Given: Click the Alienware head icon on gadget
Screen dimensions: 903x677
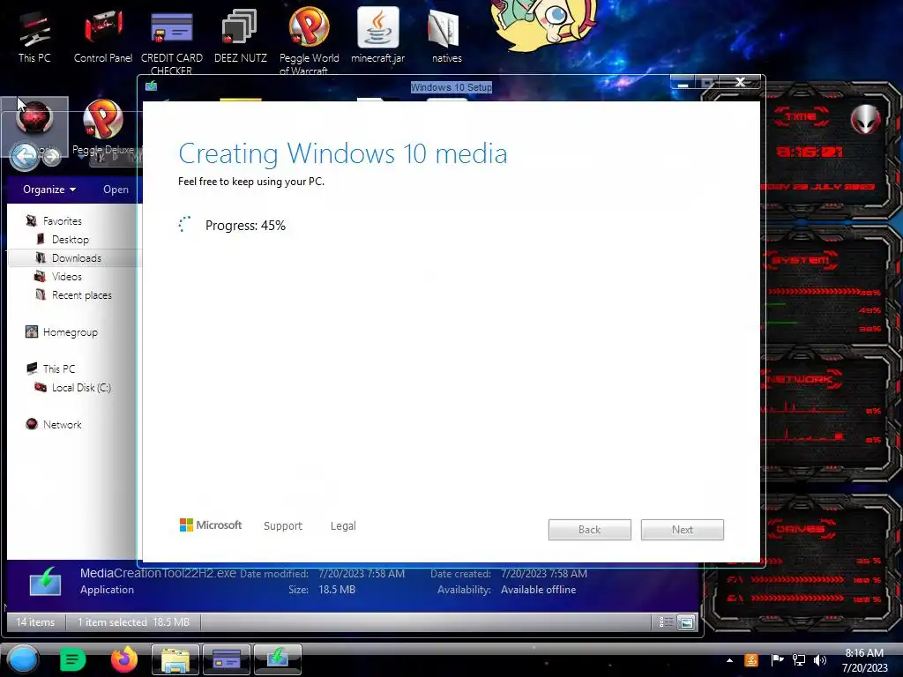Looking at the screenshot, I should tap(866, 119).
